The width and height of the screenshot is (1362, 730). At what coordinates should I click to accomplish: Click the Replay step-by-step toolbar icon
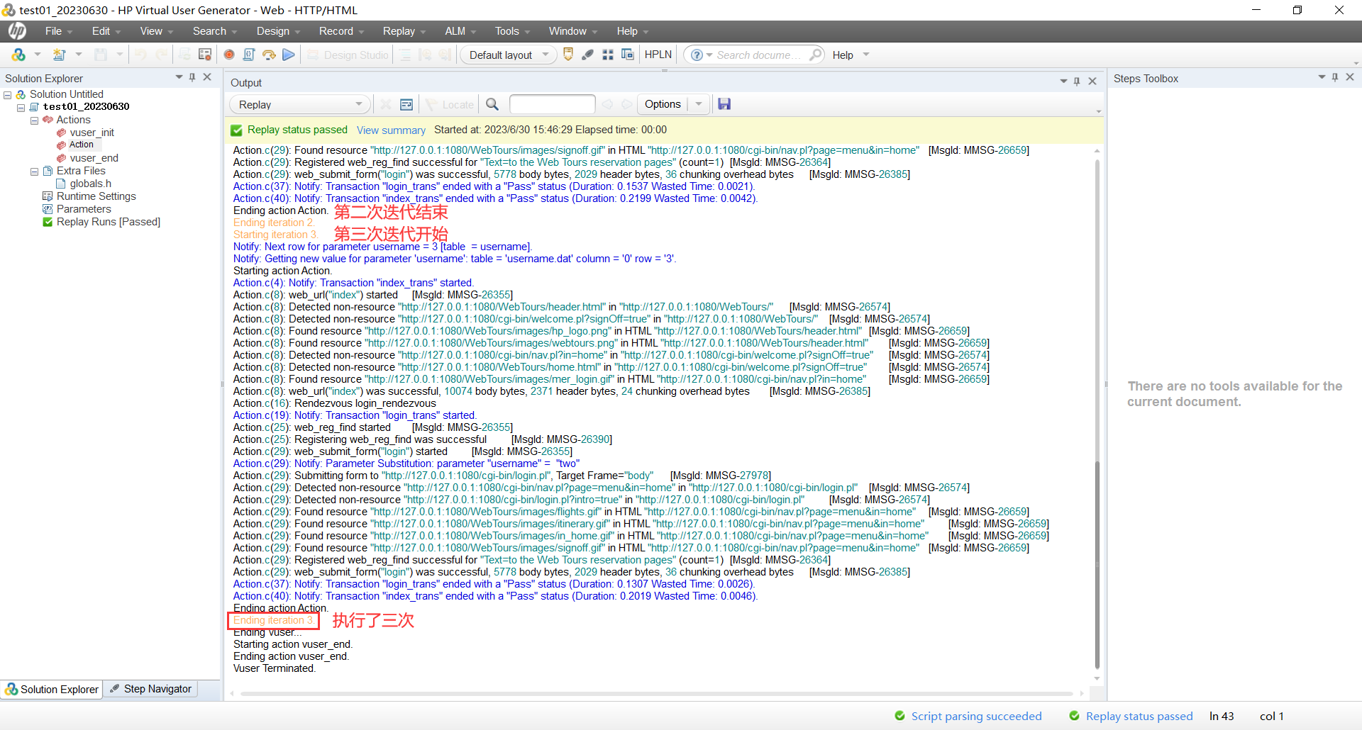pos(269,55)
